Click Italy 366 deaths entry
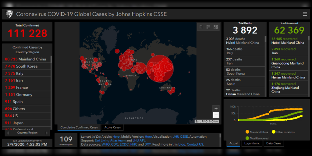 tap(244, 51)
